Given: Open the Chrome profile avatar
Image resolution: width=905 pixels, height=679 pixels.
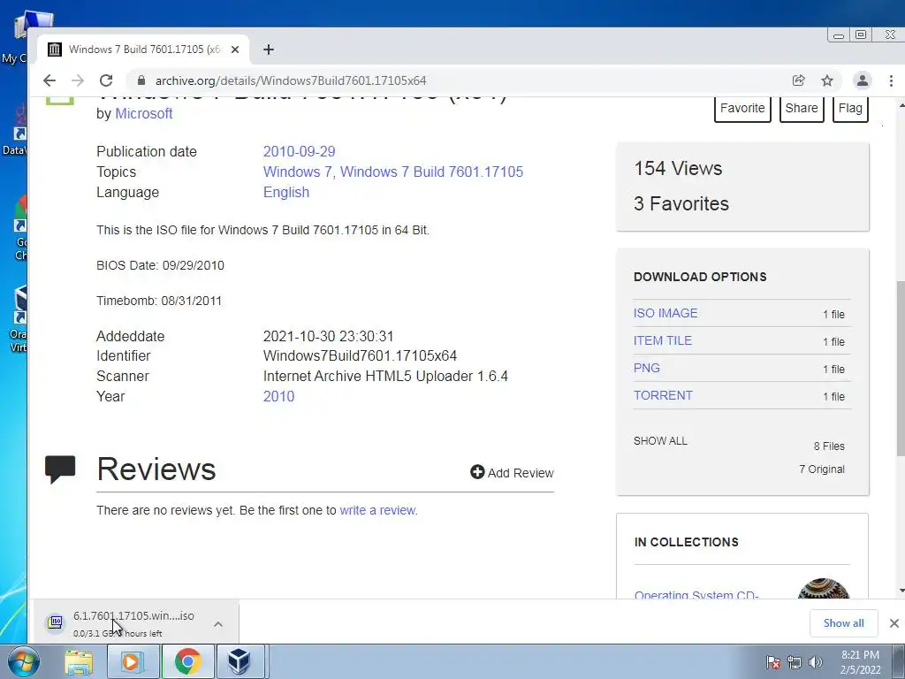Looking at the screenshot, I should pyautogui.click(x=863, y=80).
